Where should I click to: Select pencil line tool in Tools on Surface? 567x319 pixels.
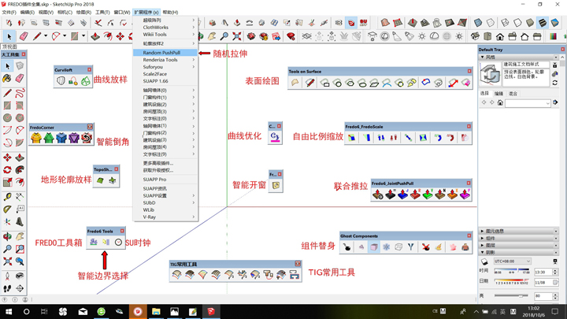[x=309, y=83]
